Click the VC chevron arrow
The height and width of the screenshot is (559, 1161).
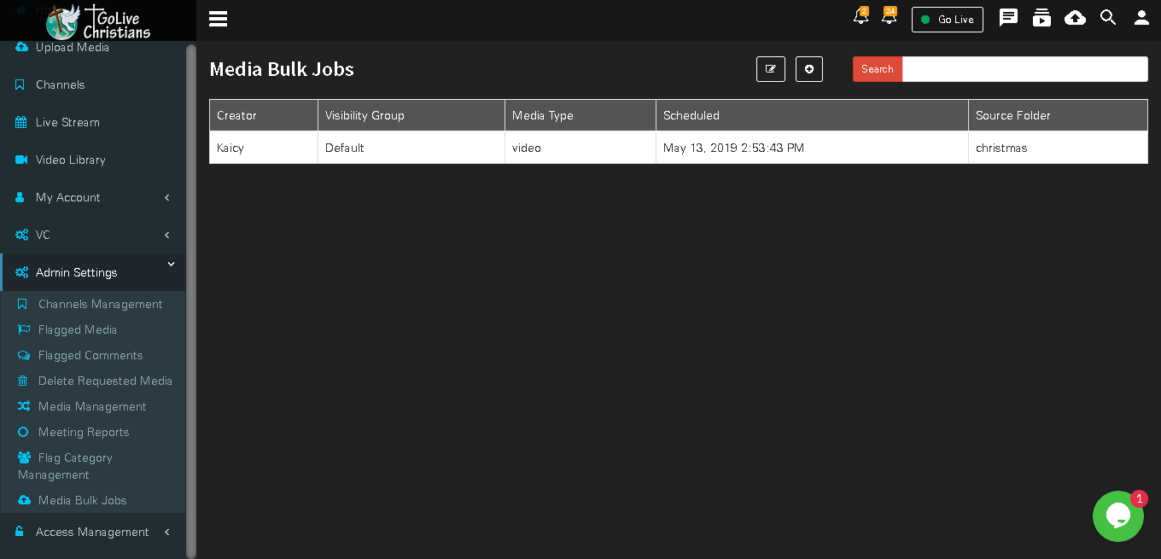click(x=167, y=235)
